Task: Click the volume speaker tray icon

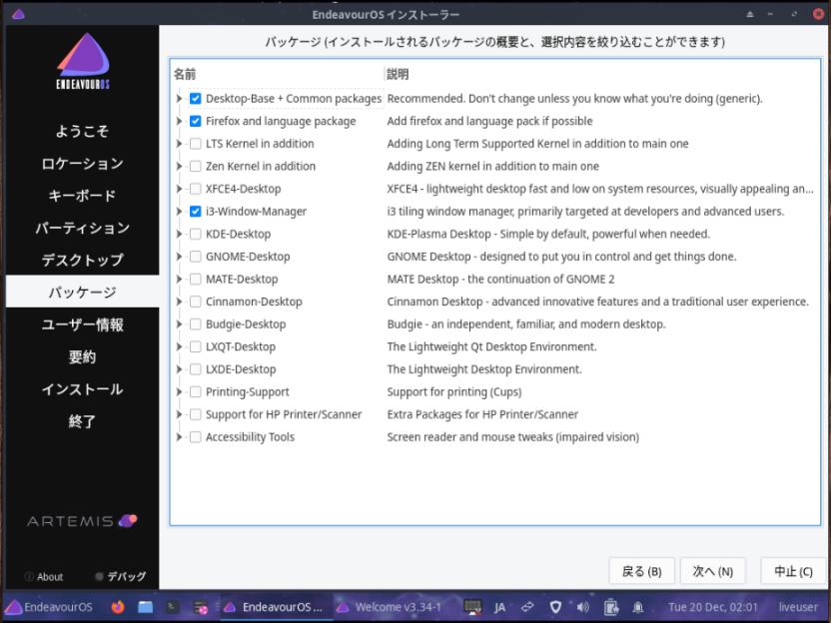Action: point(582,607)
